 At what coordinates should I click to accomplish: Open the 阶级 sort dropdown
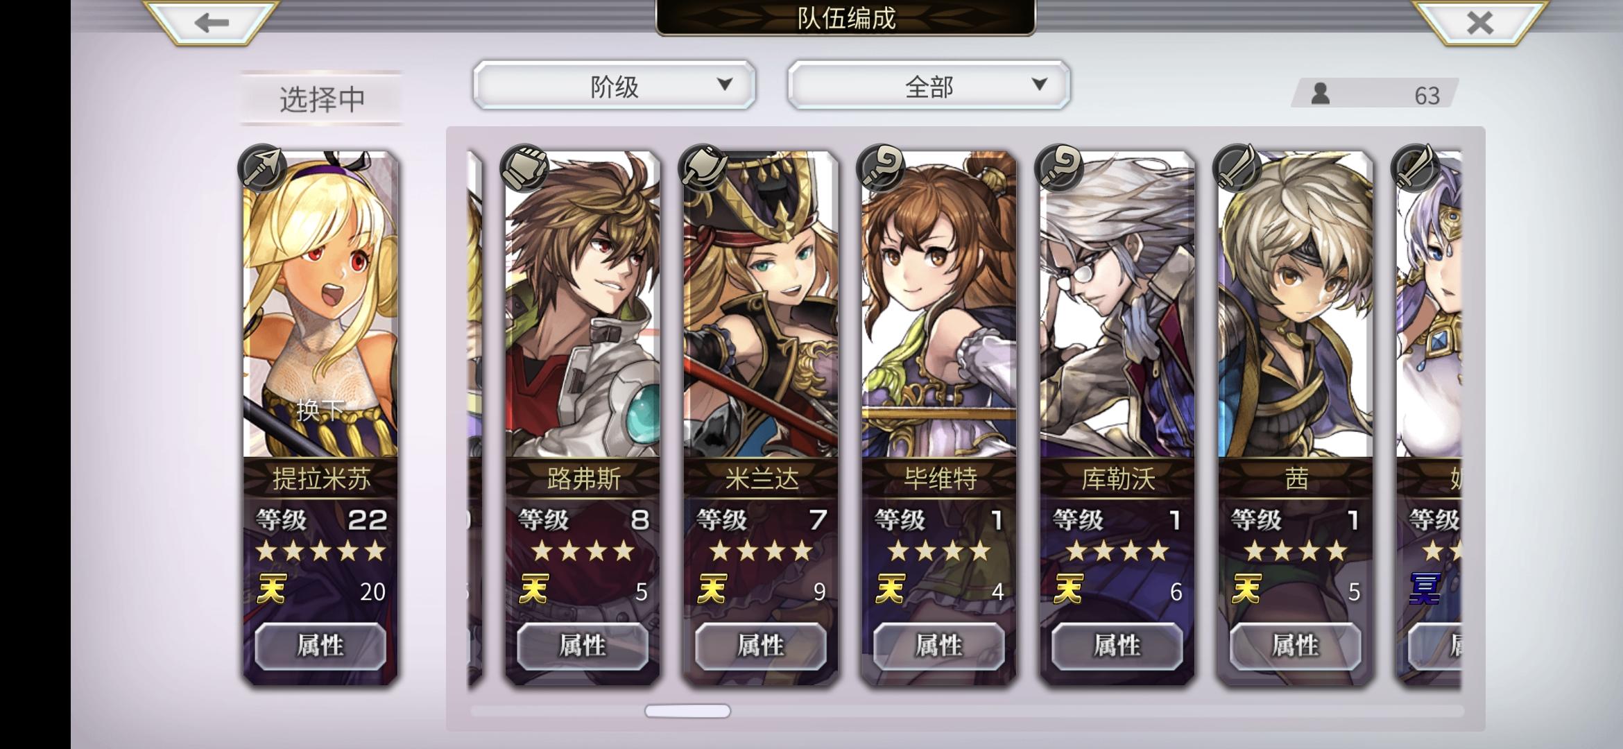tap(615, 85)
